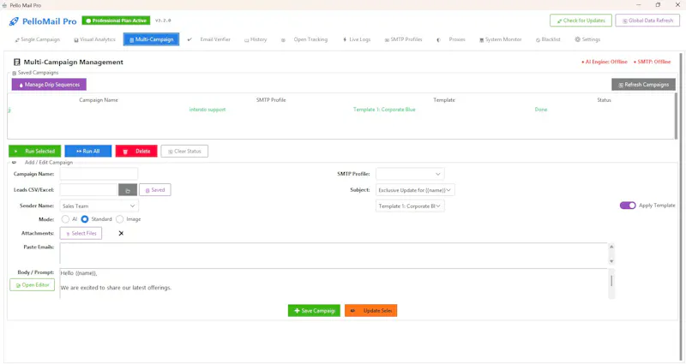Click the icon before Open Tracking
The width and height of the screenshot is (686, 364).
click(283, 39)
